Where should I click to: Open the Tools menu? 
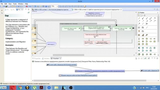coord(15,4)
